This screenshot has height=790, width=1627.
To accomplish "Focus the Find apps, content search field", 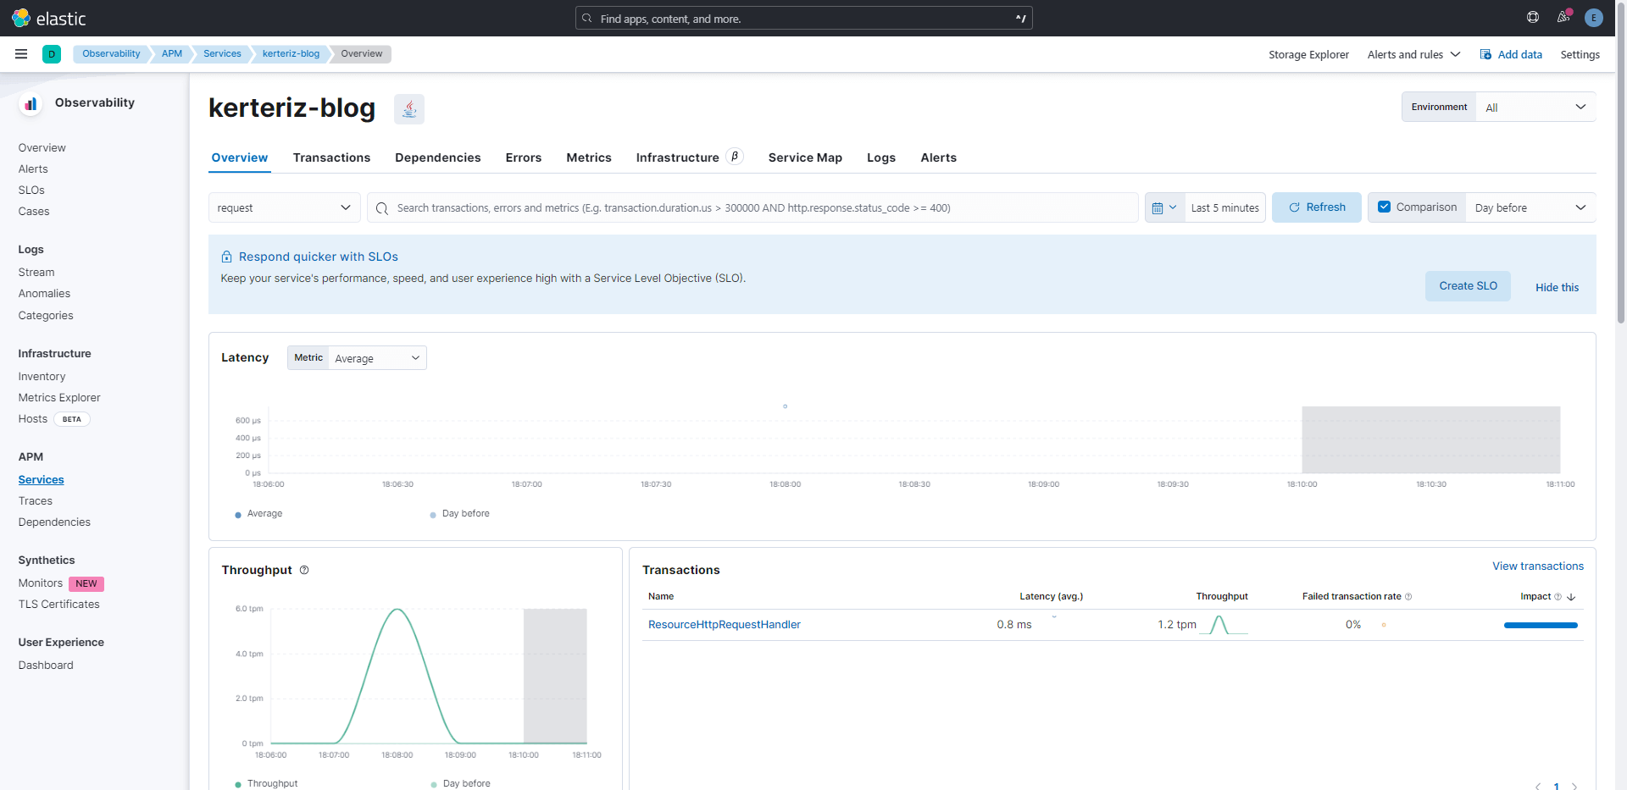I will coord(803,18).
